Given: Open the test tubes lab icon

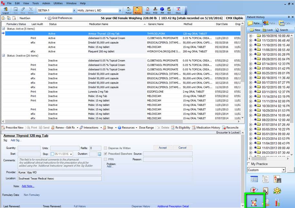Looking at the screenshot, I should 277,203.
